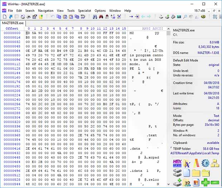Image resolution: width=222 pixels, height=188 pixels.
Task: Open the Help menu
Action: pyautogui.click(x=128, y=11)
